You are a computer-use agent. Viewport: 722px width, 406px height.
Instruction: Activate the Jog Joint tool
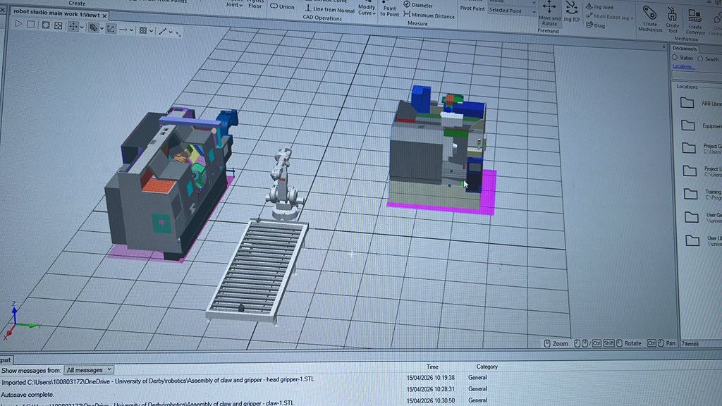pyautogui.click(x=599, y=7)
